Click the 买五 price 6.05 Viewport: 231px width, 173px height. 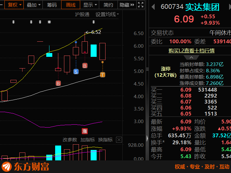pos(186,114)
